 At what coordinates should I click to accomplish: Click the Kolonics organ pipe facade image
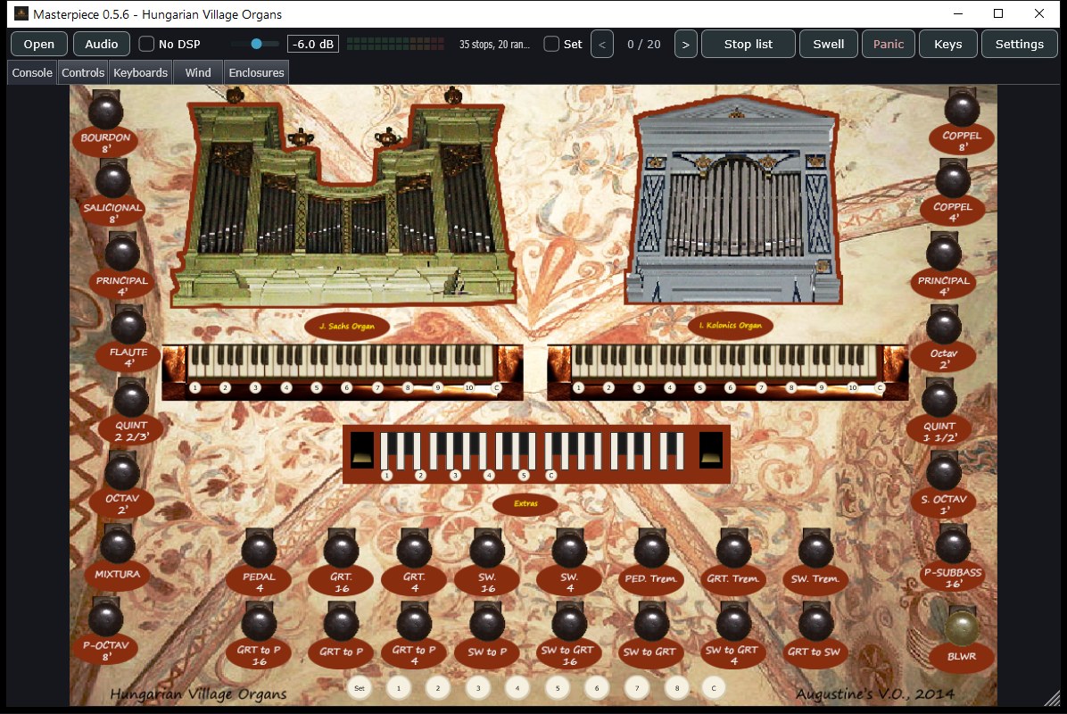[735, 201]
